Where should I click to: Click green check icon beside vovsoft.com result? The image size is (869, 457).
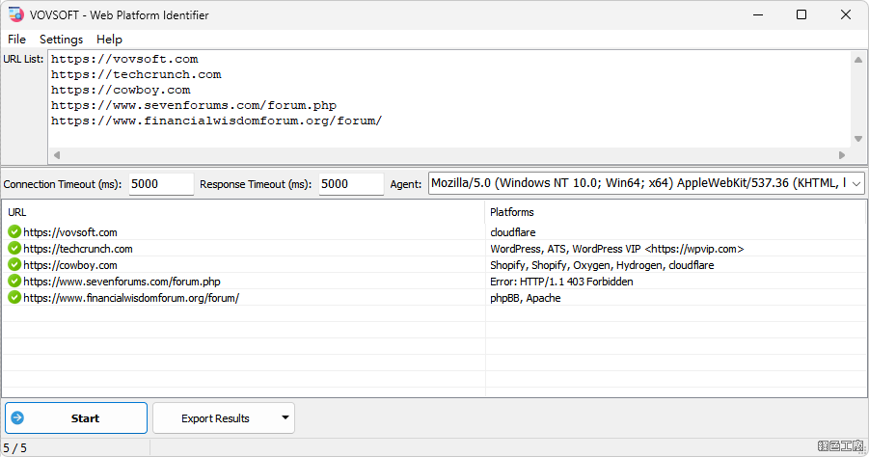[14, 231]
